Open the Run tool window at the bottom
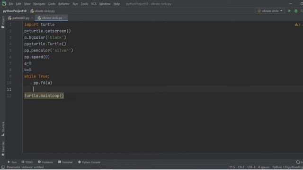The image size is (303, 170). click(12, 162)
